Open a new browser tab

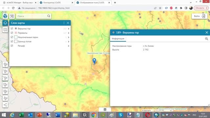coord(115,3)
